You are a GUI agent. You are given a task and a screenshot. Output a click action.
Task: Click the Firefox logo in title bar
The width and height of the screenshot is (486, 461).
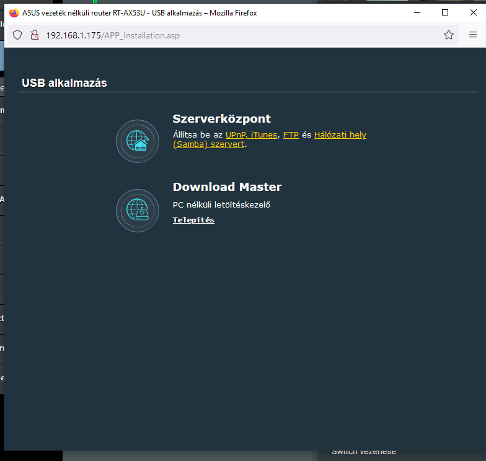point(14,12)
